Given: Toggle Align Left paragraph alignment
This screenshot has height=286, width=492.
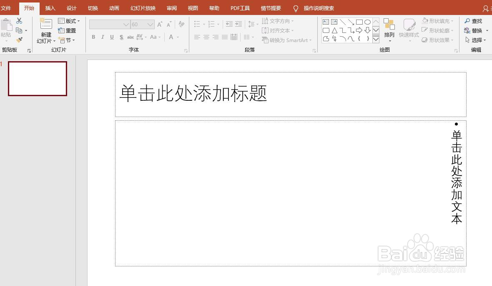Looking at the screenshot, I should (197, 37).
